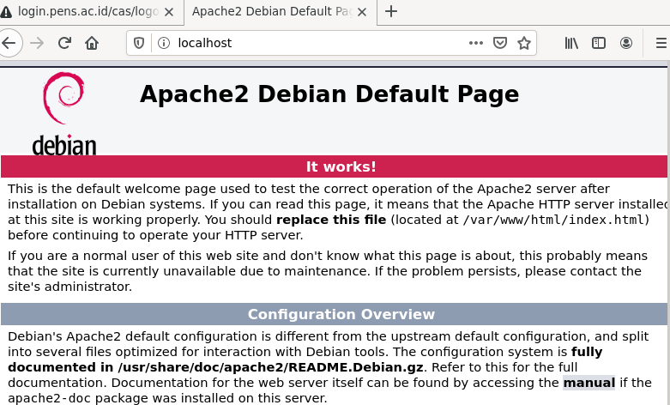Switch to the login.pens.ac.id tab
Image resolution: width=670 pixels, height=405 pixels.
[x=88, y=11]
